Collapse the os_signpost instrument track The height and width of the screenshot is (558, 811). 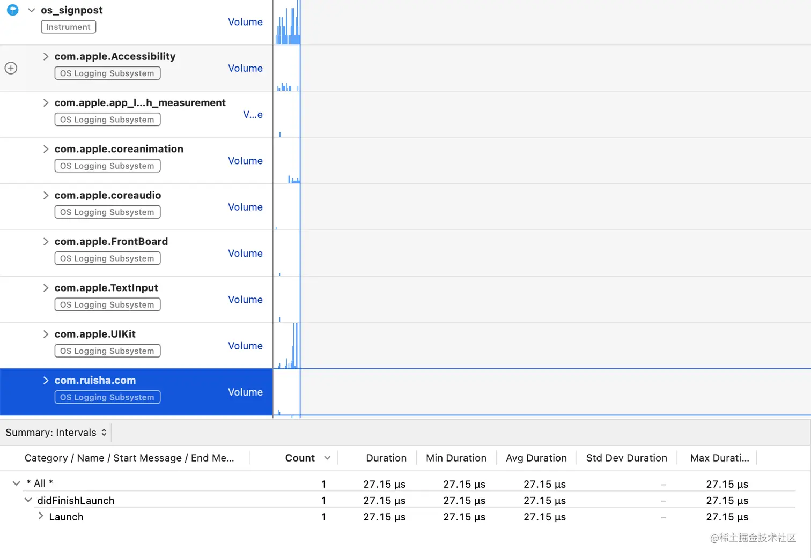pyautogui.click(x=31, y=10)
